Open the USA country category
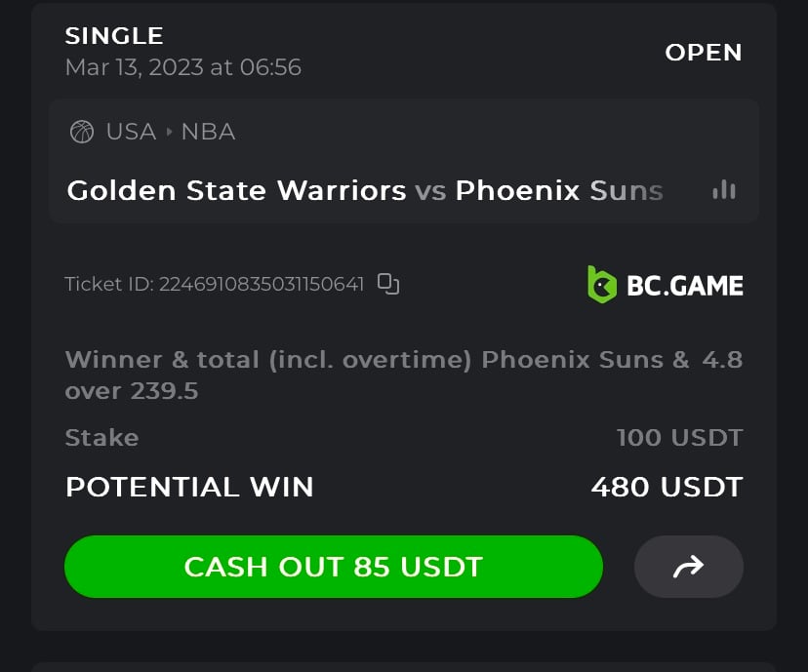 tap(131, 132)
